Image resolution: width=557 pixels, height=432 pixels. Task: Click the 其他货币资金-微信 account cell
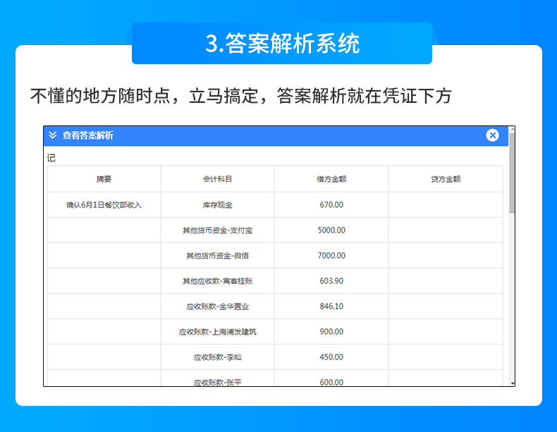tap(217, 256)
